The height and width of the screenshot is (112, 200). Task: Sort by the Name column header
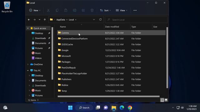[63, 27]
